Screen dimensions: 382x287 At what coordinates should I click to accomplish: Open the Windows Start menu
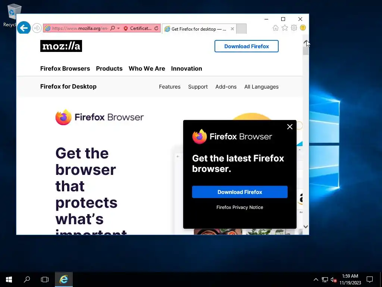coord(9,280)
